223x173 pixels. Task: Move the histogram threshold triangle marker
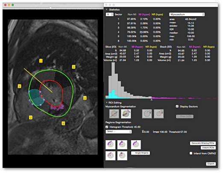coord(152,100)
